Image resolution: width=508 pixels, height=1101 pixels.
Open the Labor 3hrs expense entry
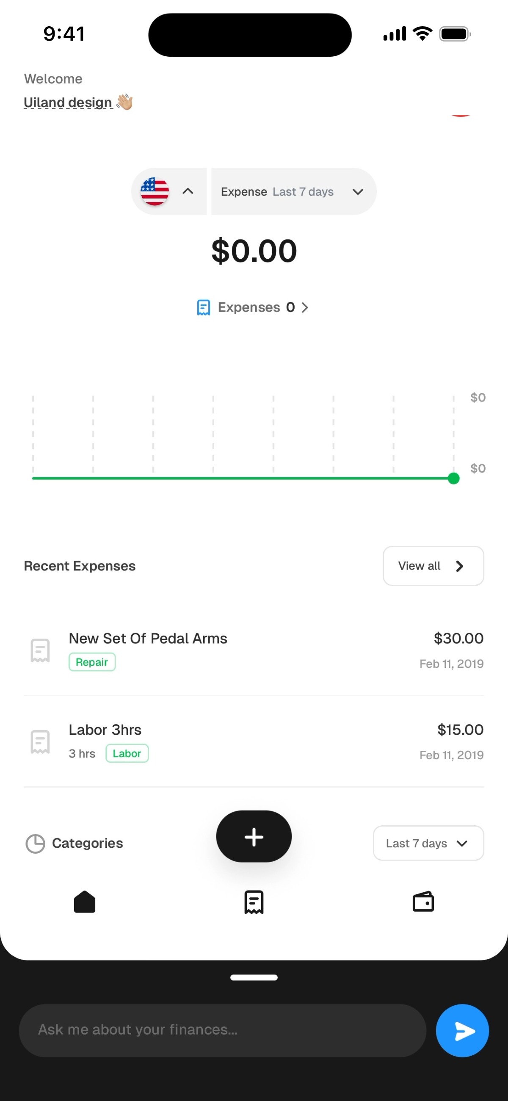254,741
